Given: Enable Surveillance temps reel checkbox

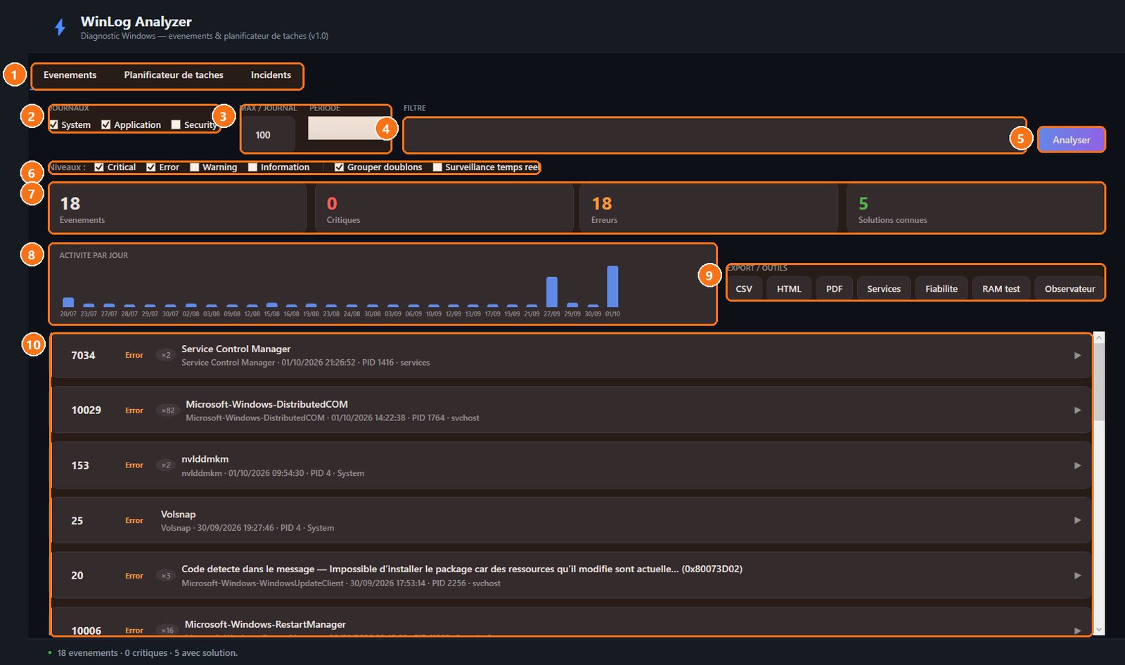Looking at the screenshot, I should click(437, 167).
